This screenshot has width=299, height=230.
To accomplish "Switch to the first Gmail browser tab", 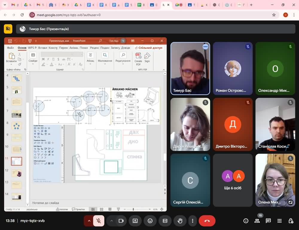I will [x=14, y=5].
